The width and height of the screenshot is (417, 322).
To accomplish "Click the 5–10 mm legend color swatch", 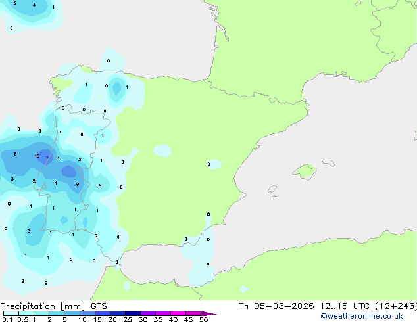I will tap(72, 313).
